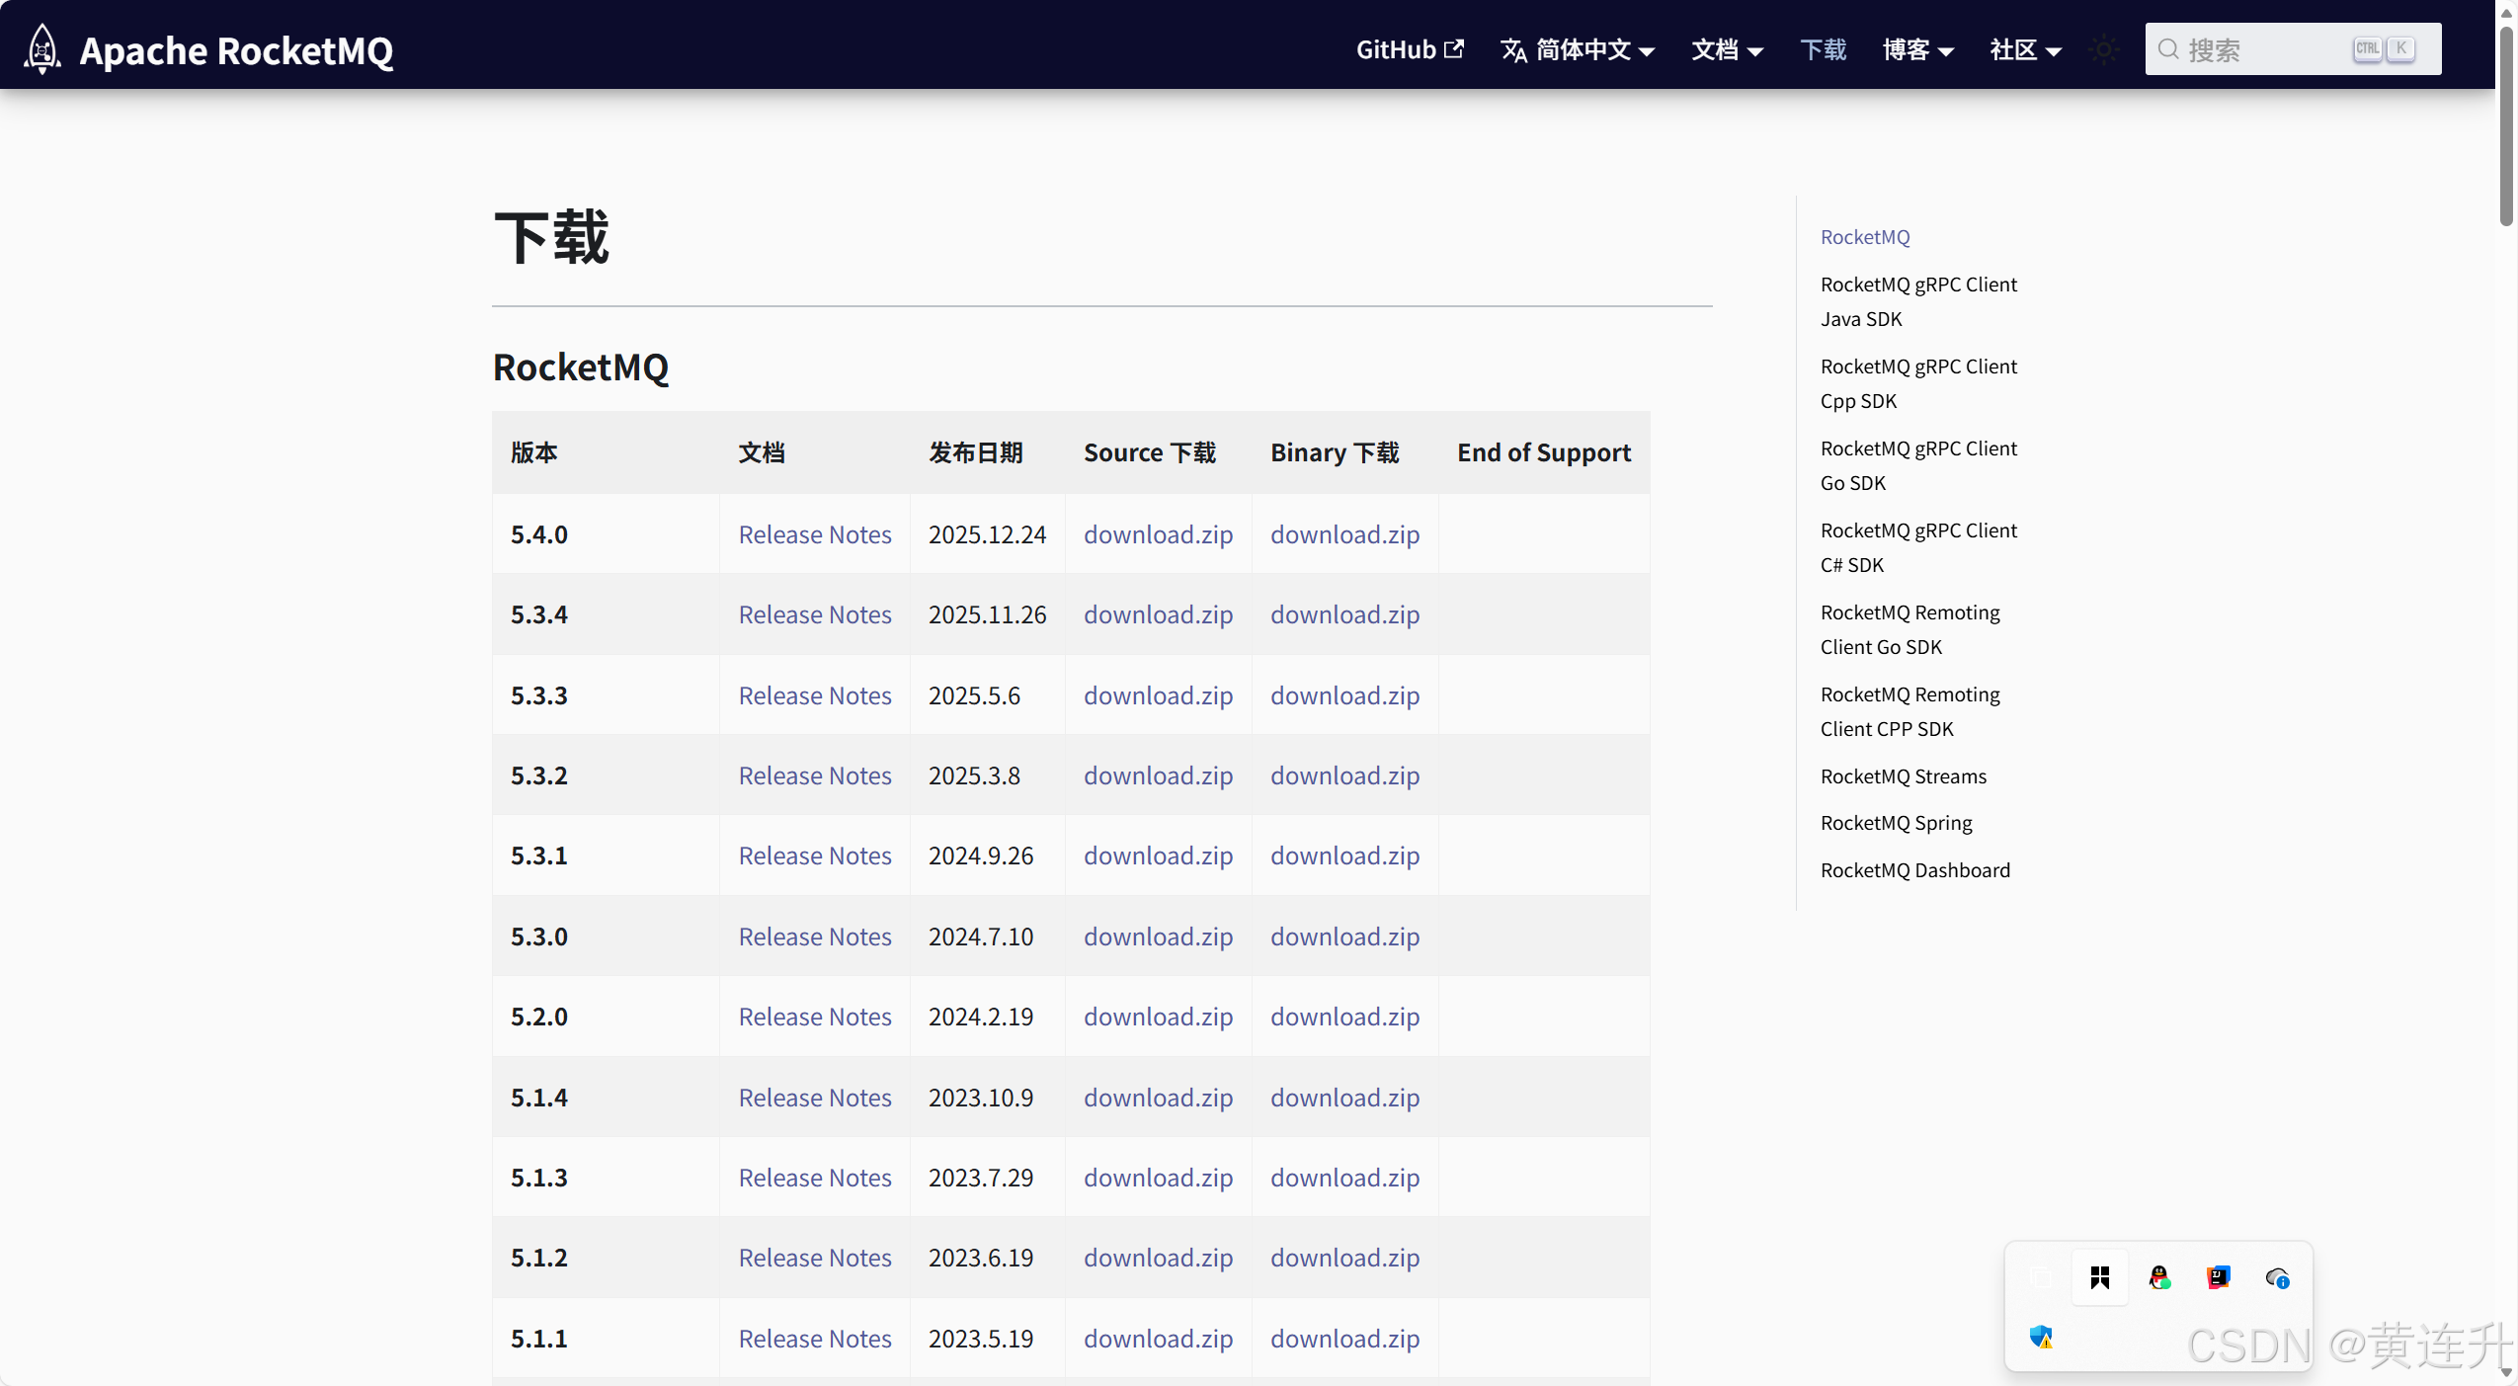
Task: Click the End of Support column header
Action: coord(1544,452)
